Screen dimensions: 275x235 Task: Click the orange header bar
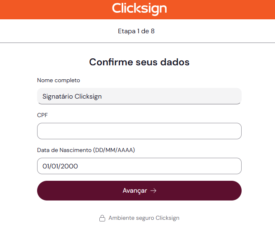point(49,9)
